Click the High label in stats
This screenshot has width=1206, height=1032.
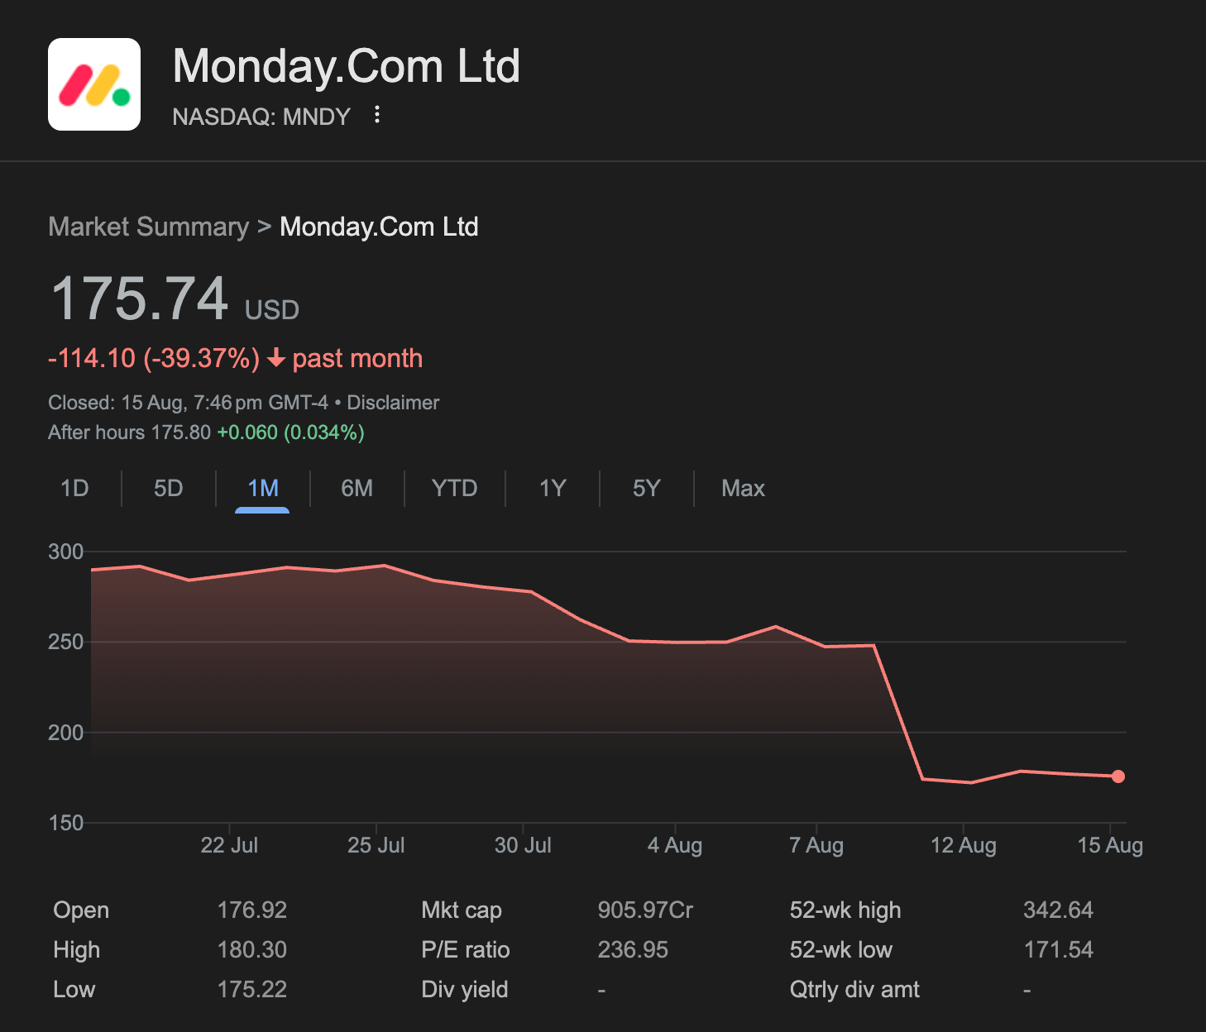tap(77, 950)
